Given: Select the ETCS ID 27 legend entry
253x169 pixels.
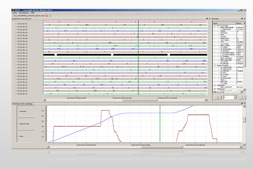Looking at the screenshot, I should [22, 94].
